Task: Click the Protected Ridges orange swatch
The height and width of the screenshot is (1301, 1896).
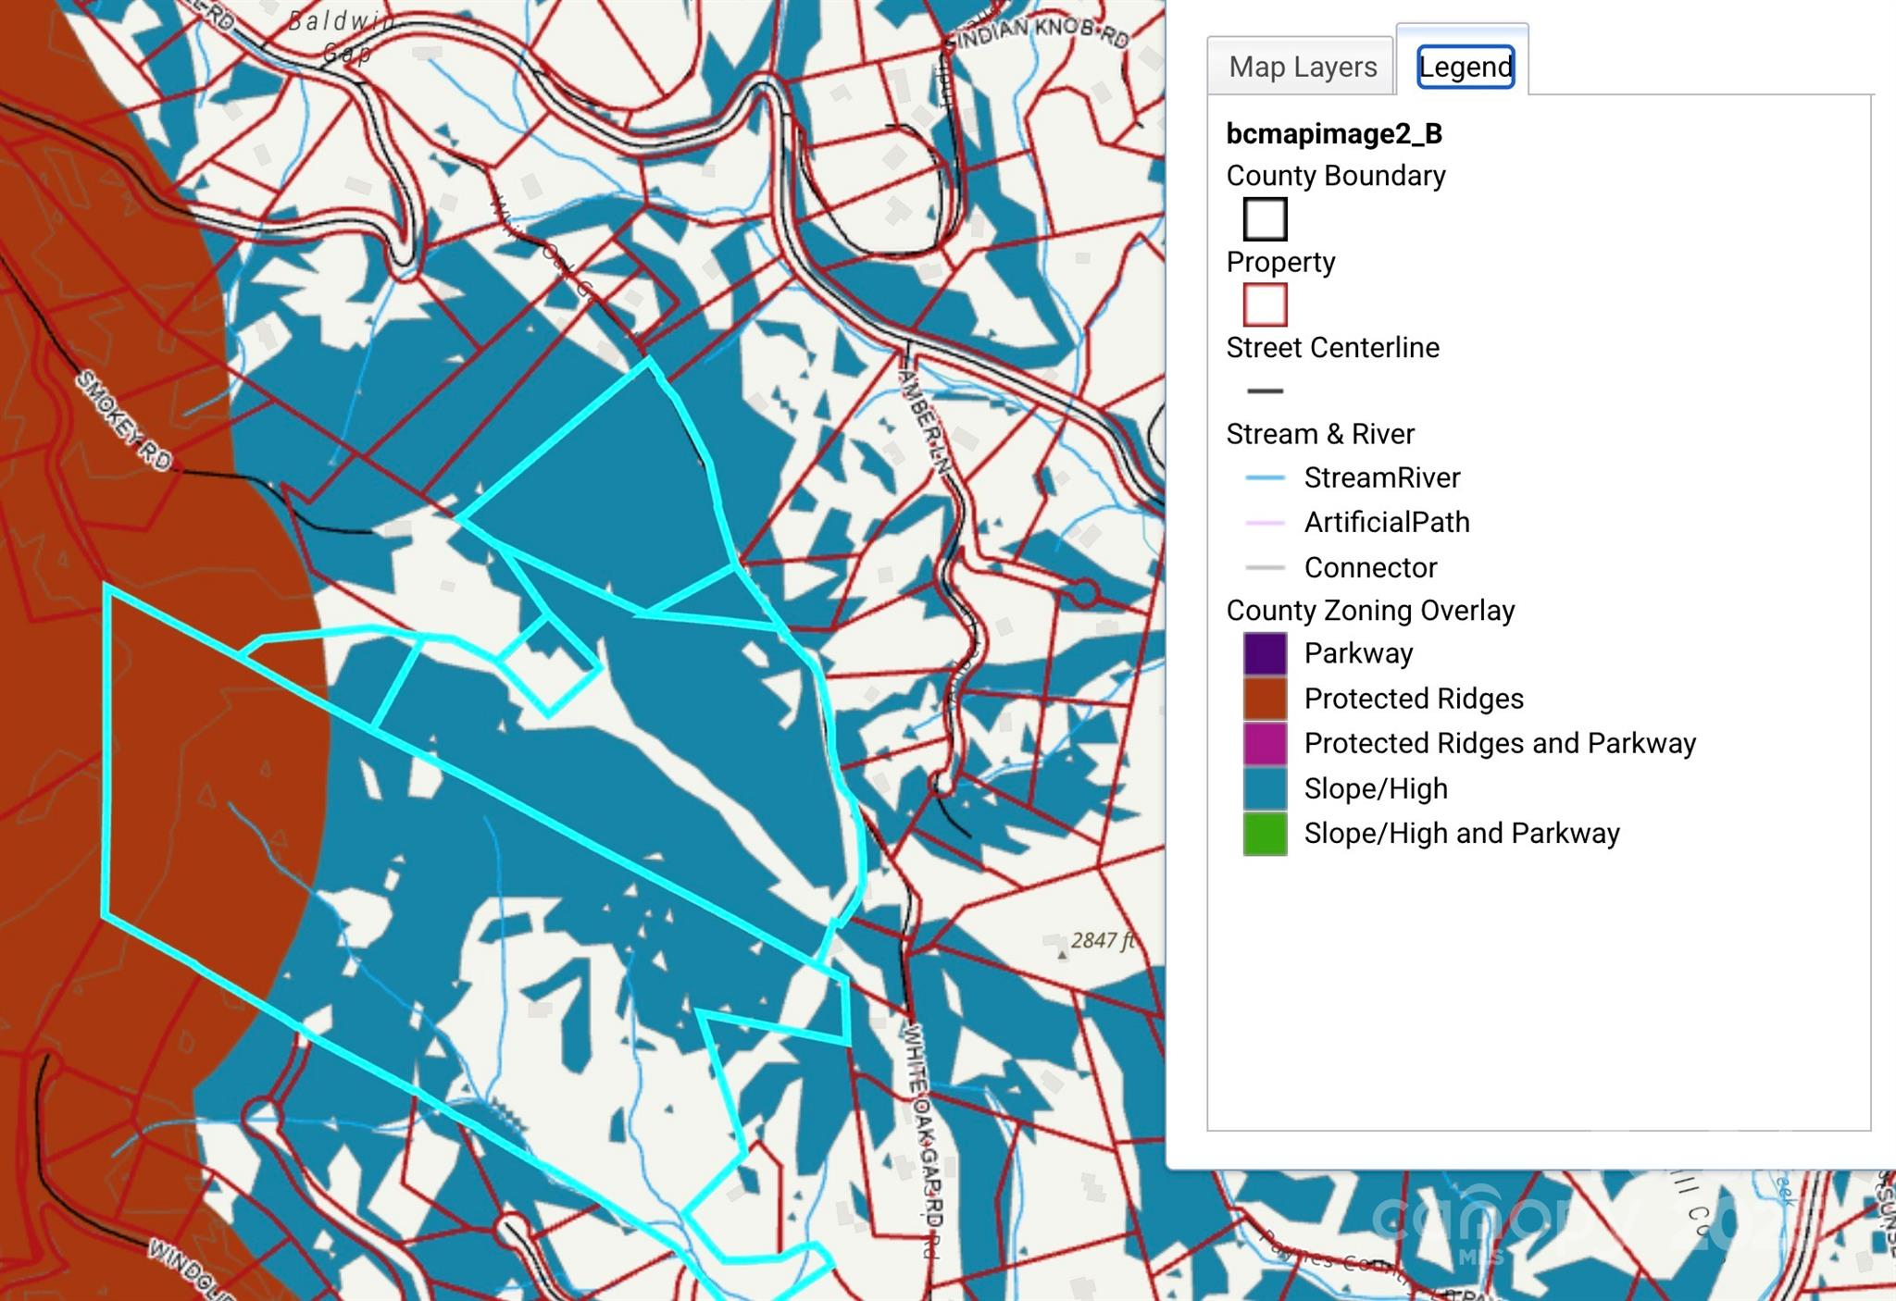Action: [x=1265, y=699]
